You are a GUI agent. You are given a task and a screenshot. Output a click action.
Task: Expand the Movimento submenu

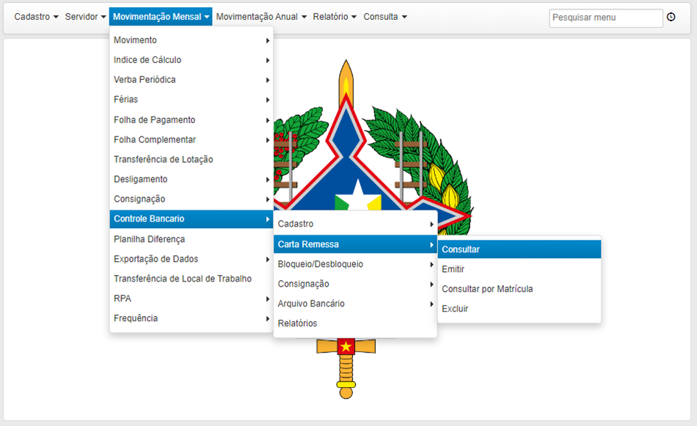coord(191,40)
